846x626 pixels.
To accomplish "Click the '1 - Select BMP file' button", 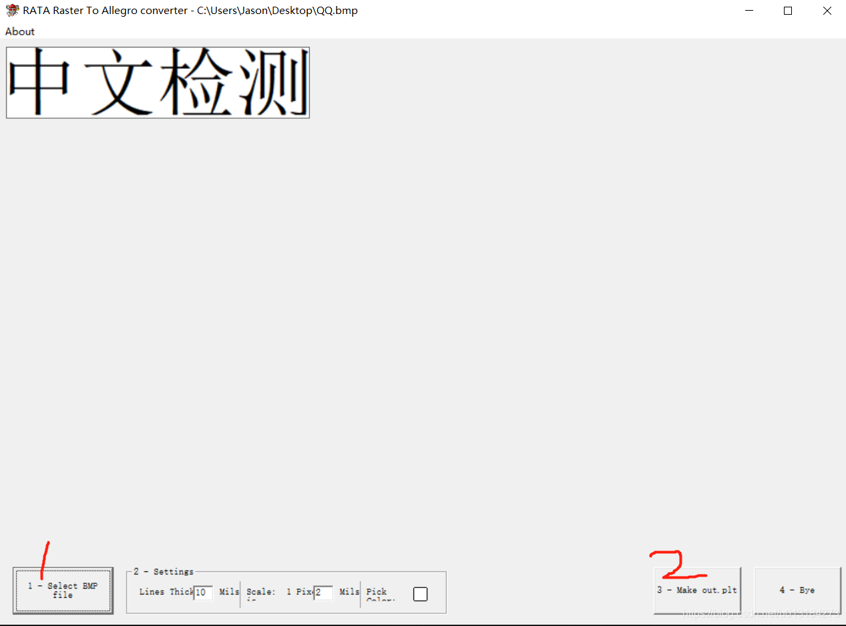I will click(x=63, y=591).
